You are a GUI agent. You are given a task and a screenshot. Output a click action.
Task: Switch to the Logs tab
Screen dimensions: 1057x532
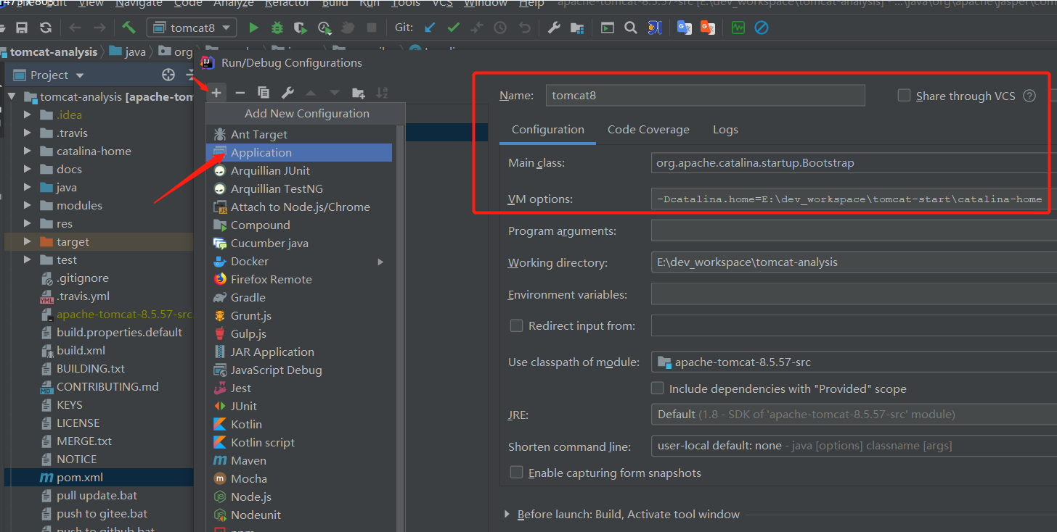point(725,130)
